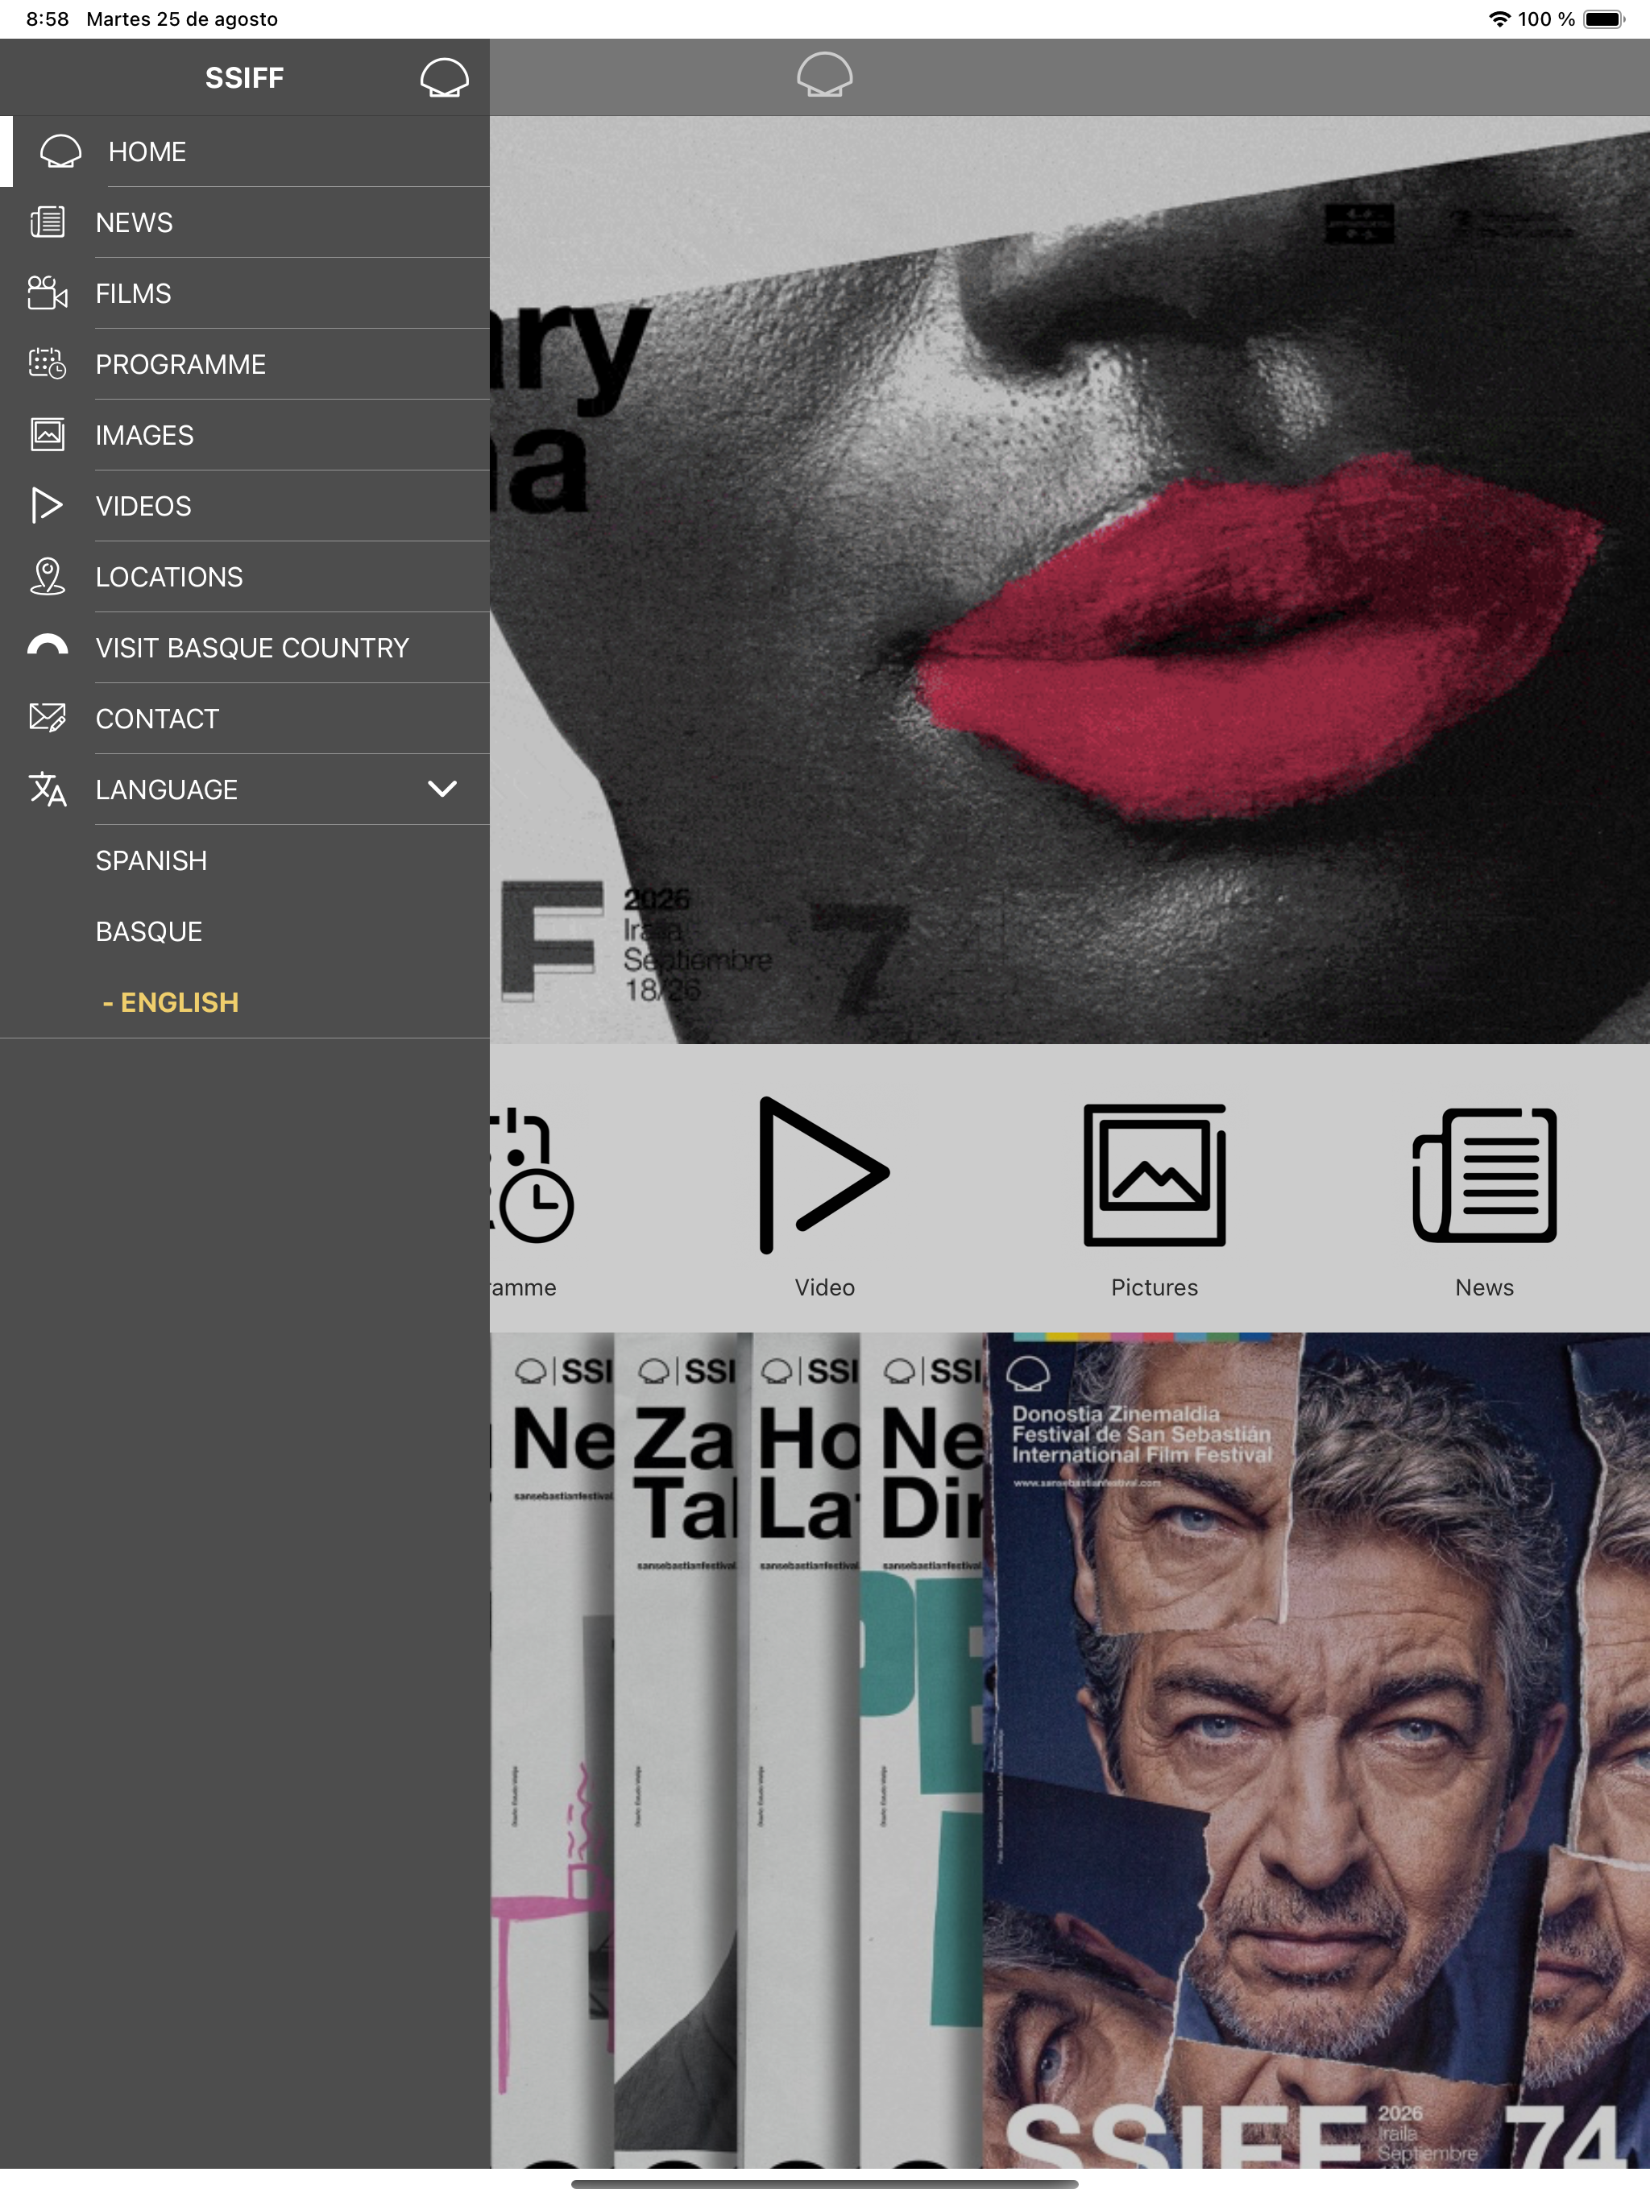Click the Programme calendar icon in sidebar
Image resolution: width=1650 pixels, height=2201 pixels.
48,364
